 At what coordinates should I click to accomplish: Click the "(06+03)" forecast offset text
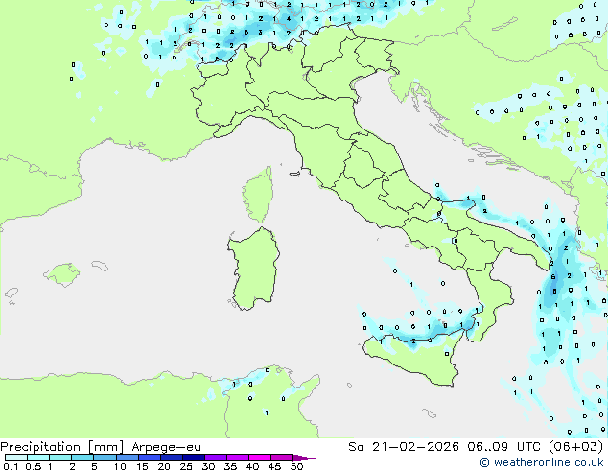click(576, 447)
